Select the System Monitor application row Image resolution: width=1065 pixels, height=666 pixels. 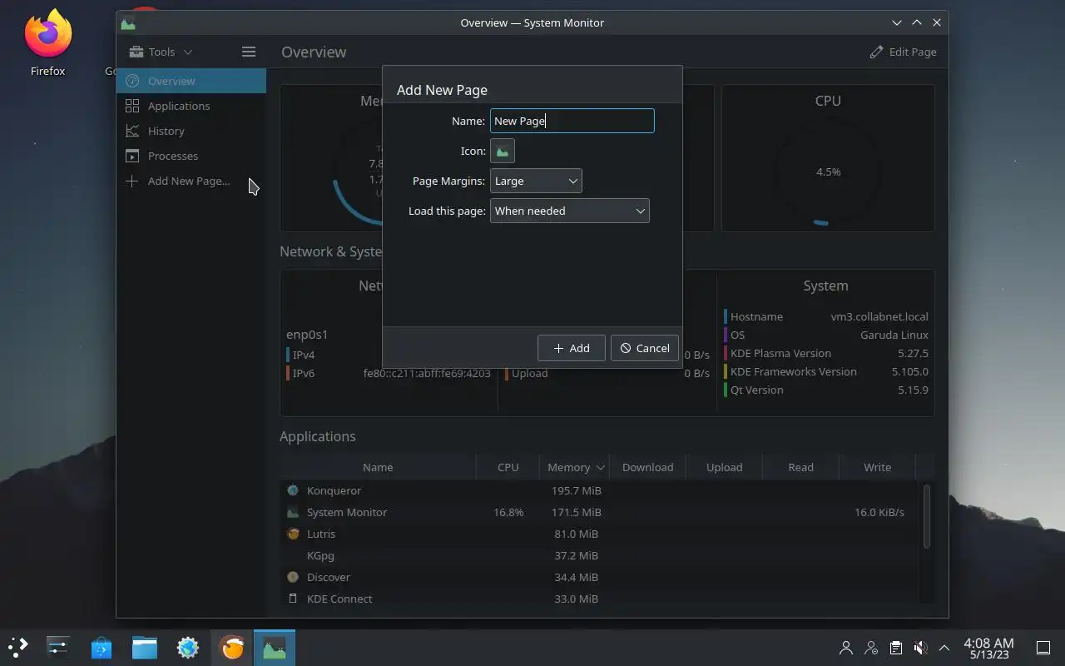(x=599, y=512)
